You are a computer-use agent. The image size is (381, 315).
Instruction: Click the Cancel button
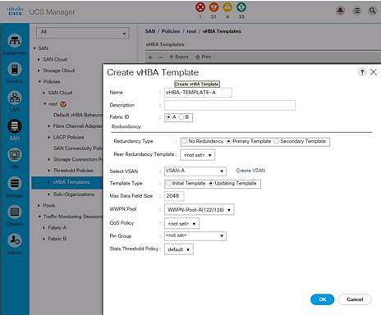(355, 299)
